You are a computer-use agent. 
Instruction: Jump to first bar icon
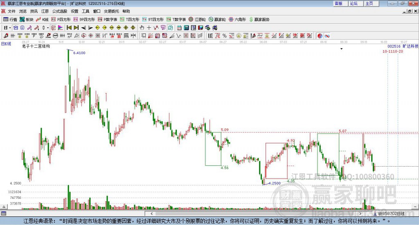(69, 28)
